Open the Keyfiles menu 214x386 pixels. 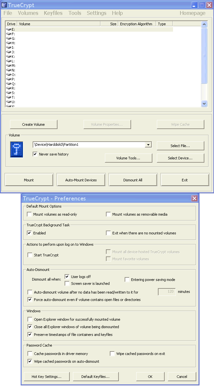click(x=53, y=13)
